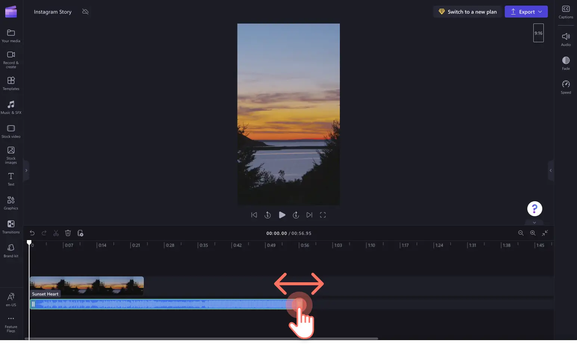Image resolution: width=577 pixels, height=345 pixels.
Task: Redo the last action
Action: (x=44, y=233)
